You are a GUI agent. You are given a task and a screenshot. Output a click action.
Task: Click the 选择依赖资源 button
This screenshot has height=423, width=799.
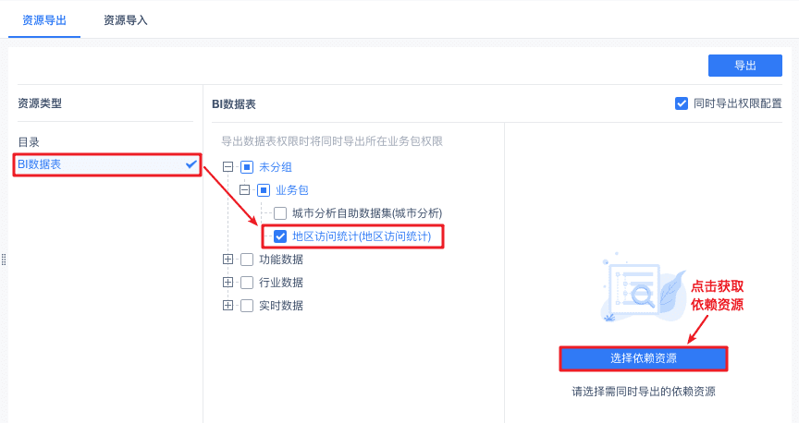[x=643, y=358]
